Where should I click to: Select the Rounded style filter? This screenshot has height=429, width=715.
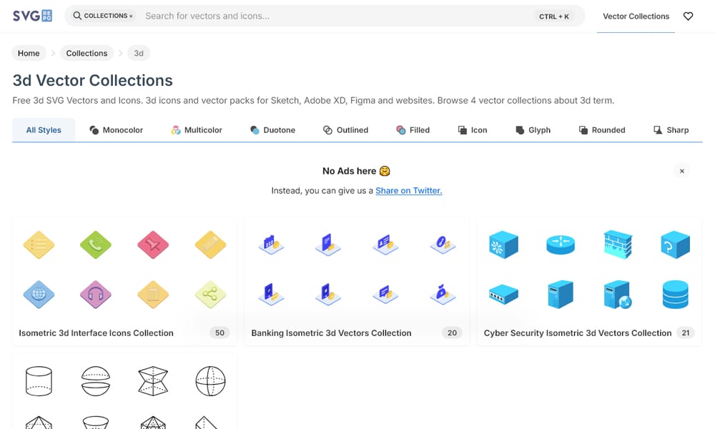603,130
